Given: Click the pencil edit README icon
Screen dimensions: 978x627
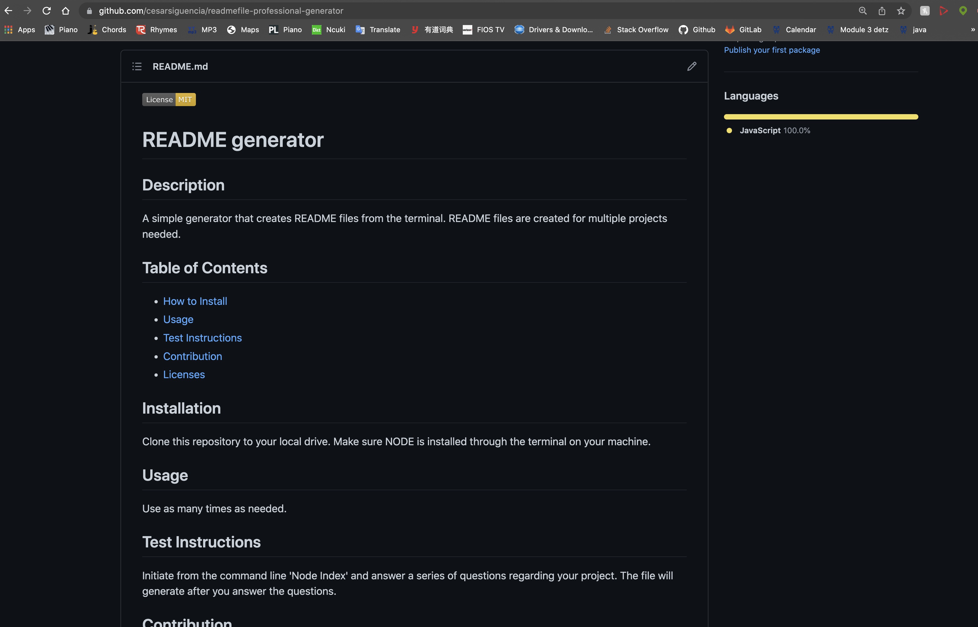Looking at the screenshot, I should click(x=692, y=66).
